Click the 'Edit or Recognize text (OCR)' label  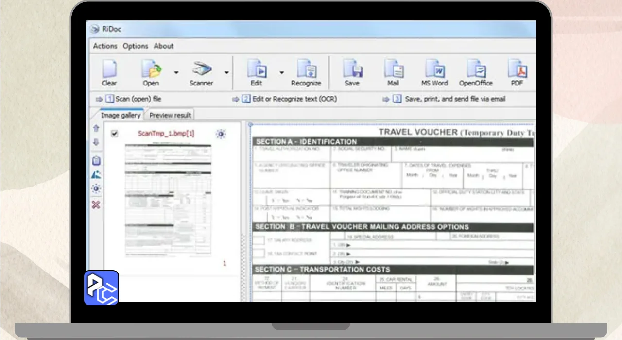coord(294,99)
